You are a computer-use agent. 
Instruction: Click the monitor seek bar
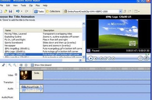[x=119, y=54]
